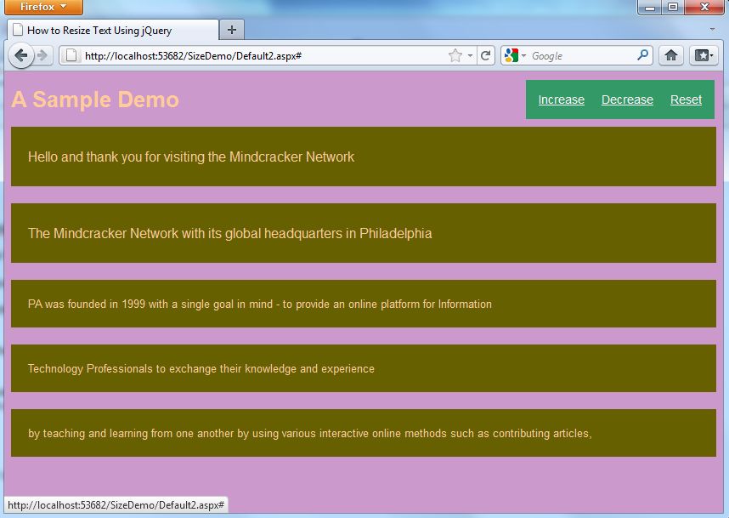The height and width of the screenshot is (518, 729).
Task: Click the 'Technology Professionals to exchange' paragraph
Action: coord(201,368)
